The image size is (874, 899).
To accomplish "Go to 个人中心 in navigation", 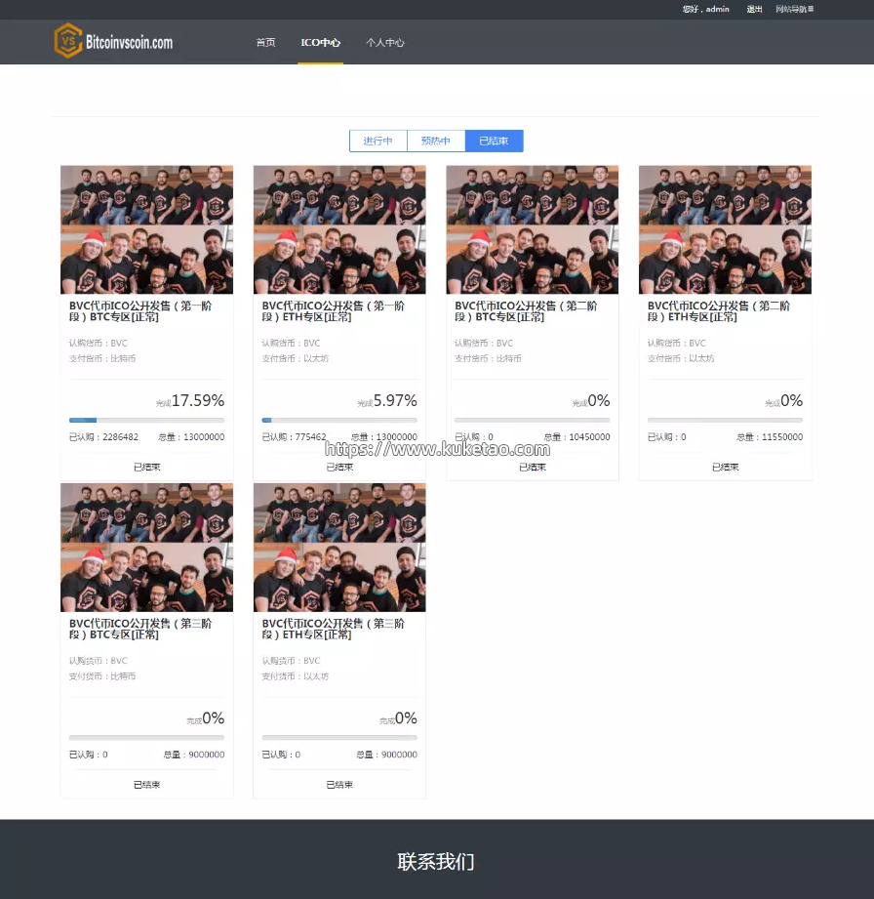I will tap(385, 42).
